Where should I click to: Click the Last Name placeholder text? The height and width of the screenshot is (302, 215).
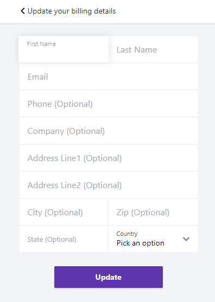[137, 50]
